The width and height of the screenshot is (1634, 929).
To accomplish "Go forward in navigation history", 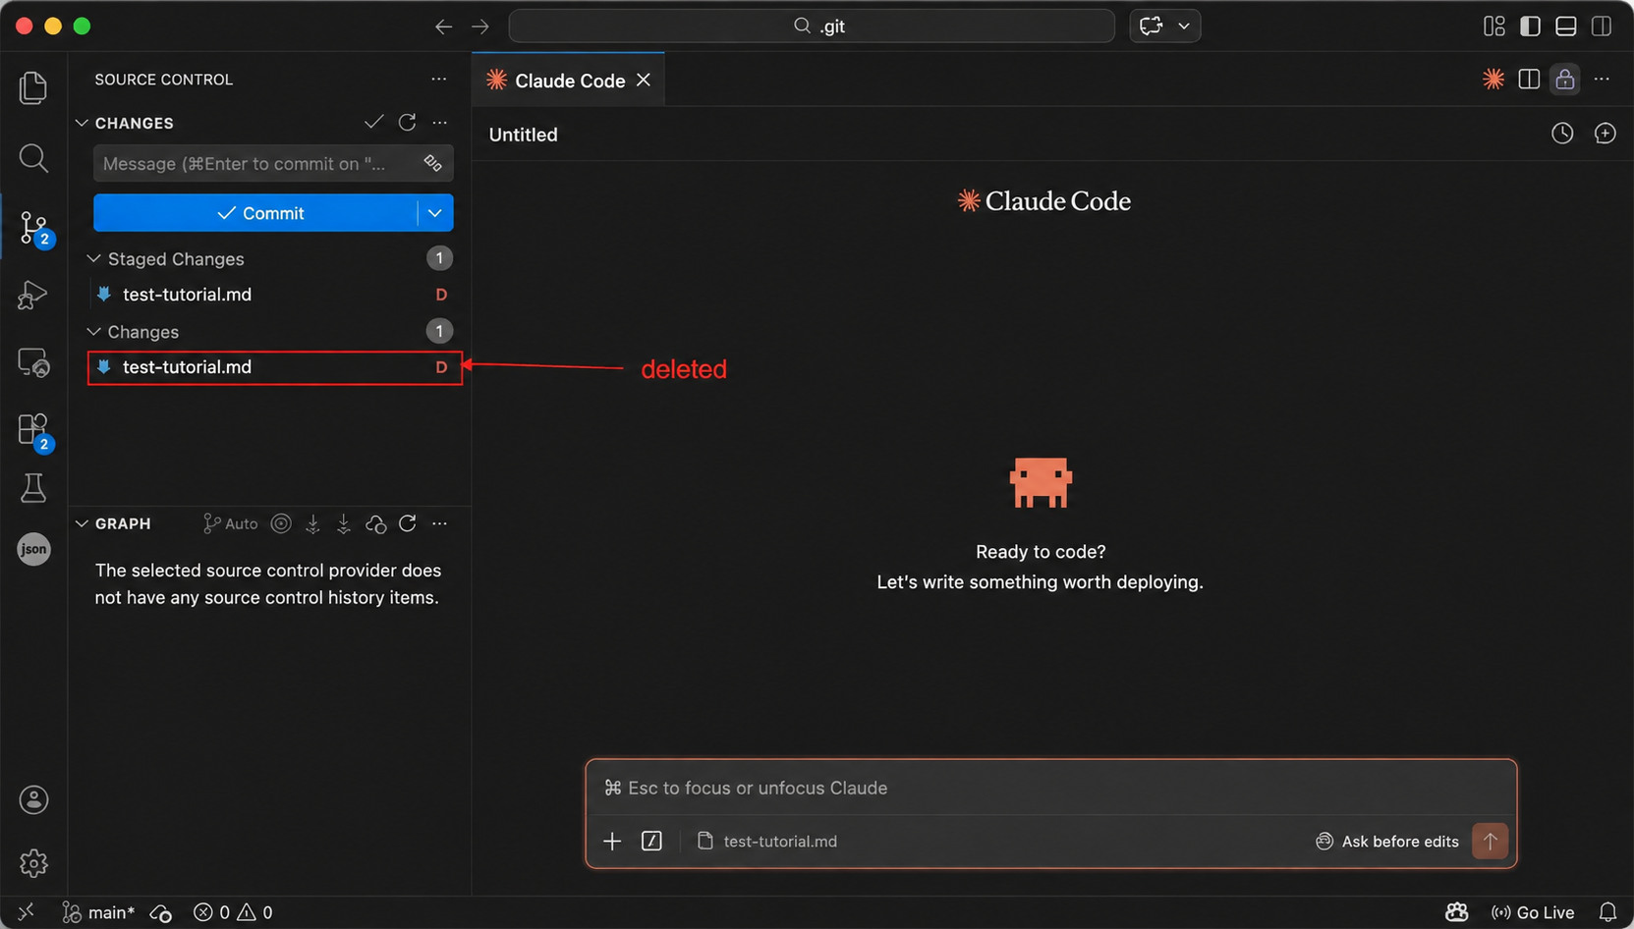I will pos(480,27).
